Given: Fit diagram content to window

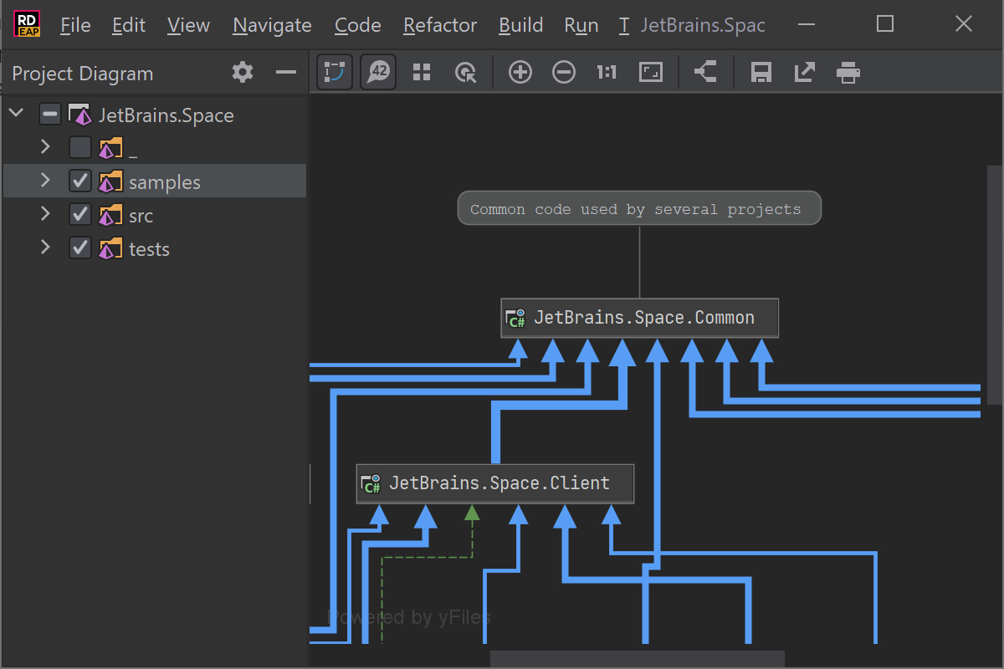Looking at the screenshot, I should [x=650, y=73].
